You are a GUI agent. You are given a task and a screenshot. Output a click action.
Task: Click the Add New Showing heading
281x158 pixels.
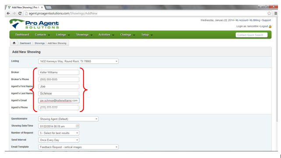click(26, 52)
